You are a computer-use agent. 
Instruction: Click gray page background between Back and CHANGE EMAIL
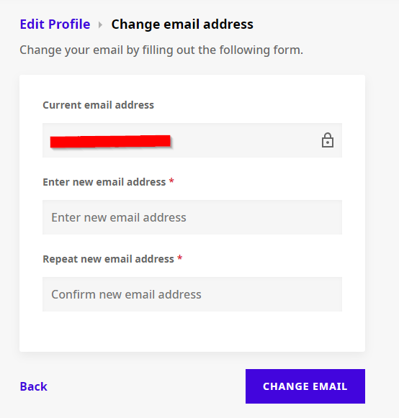(146, 386)
